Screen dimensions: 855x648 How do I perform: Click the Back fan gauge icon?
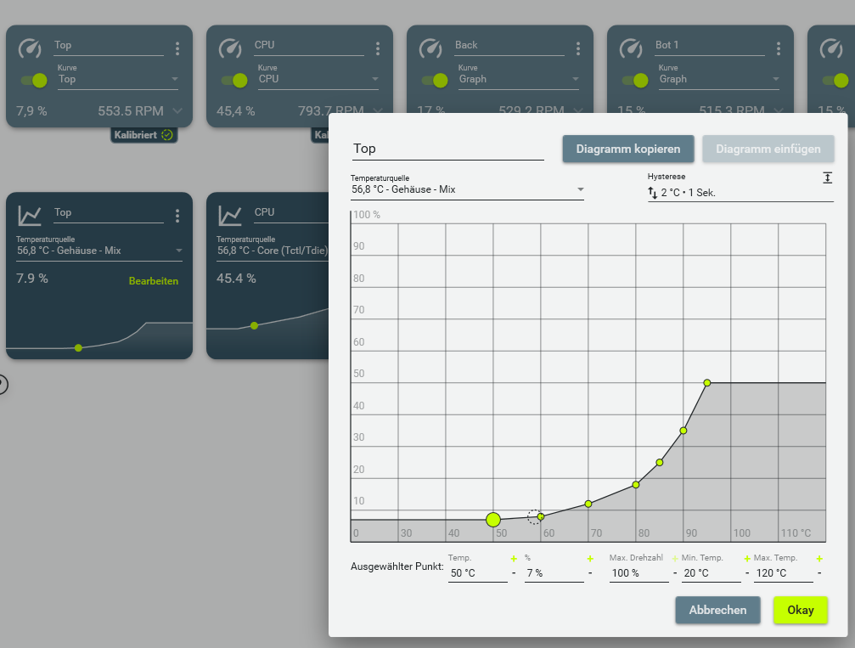pos(430,48)
